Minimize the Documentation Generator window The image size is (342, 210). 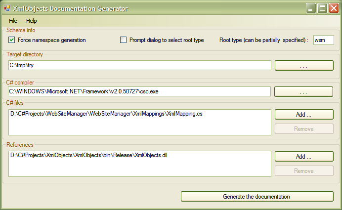click(311, 8)
